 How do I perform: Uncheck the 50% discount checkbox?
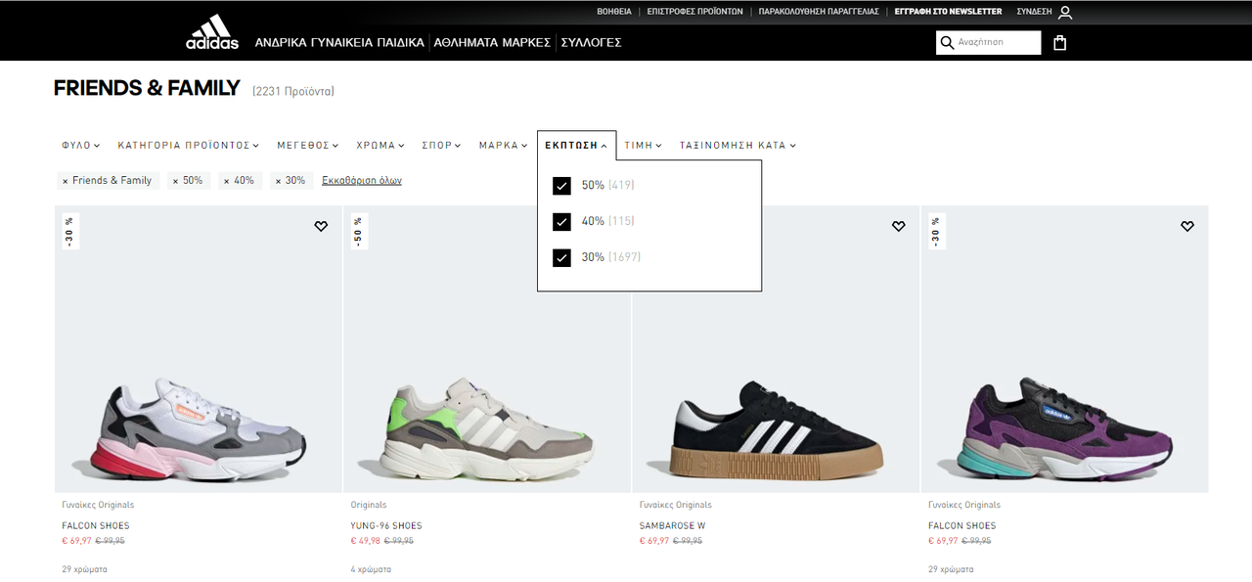pos(561,186)
